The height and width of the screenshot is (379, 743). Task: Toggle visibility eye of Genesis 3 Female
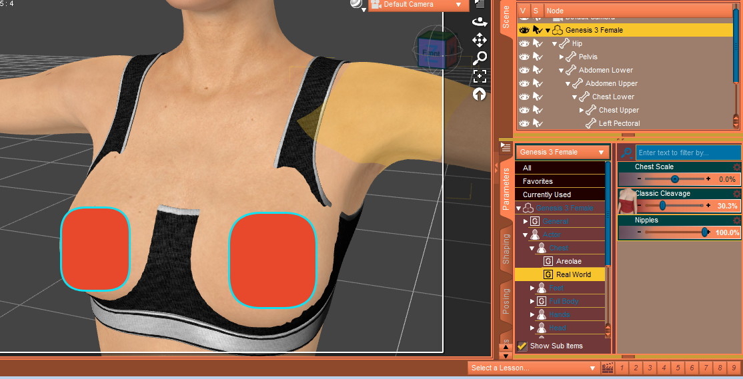523,30
